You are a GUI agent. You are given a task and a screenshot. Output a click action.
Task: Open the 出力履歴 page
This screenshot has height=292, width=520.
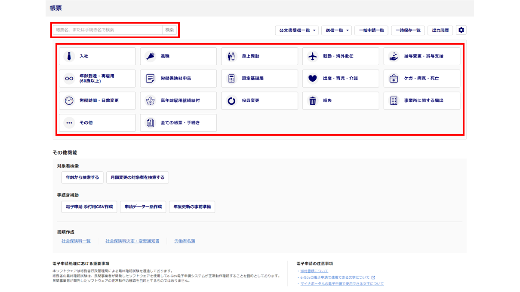pyautogui.click(x=440, y=30)
